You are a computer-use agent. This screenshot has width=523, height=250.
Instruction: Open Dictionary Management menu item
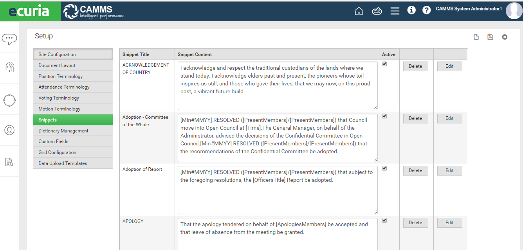pos(73,130)
